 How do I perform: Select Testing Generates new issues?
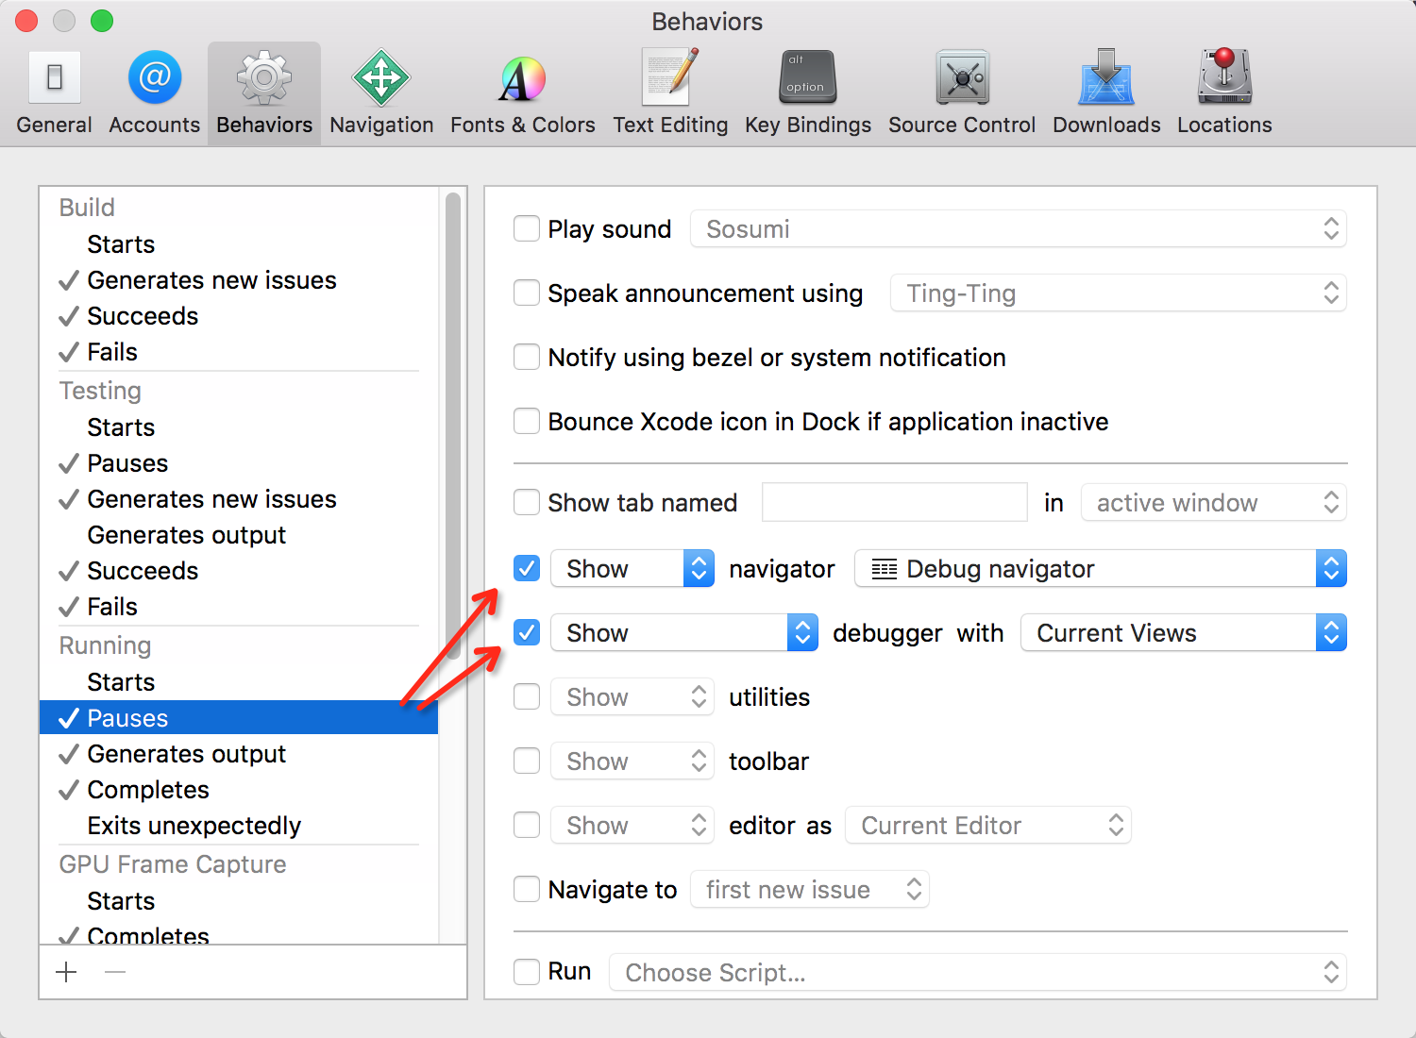tap(239, 499)
